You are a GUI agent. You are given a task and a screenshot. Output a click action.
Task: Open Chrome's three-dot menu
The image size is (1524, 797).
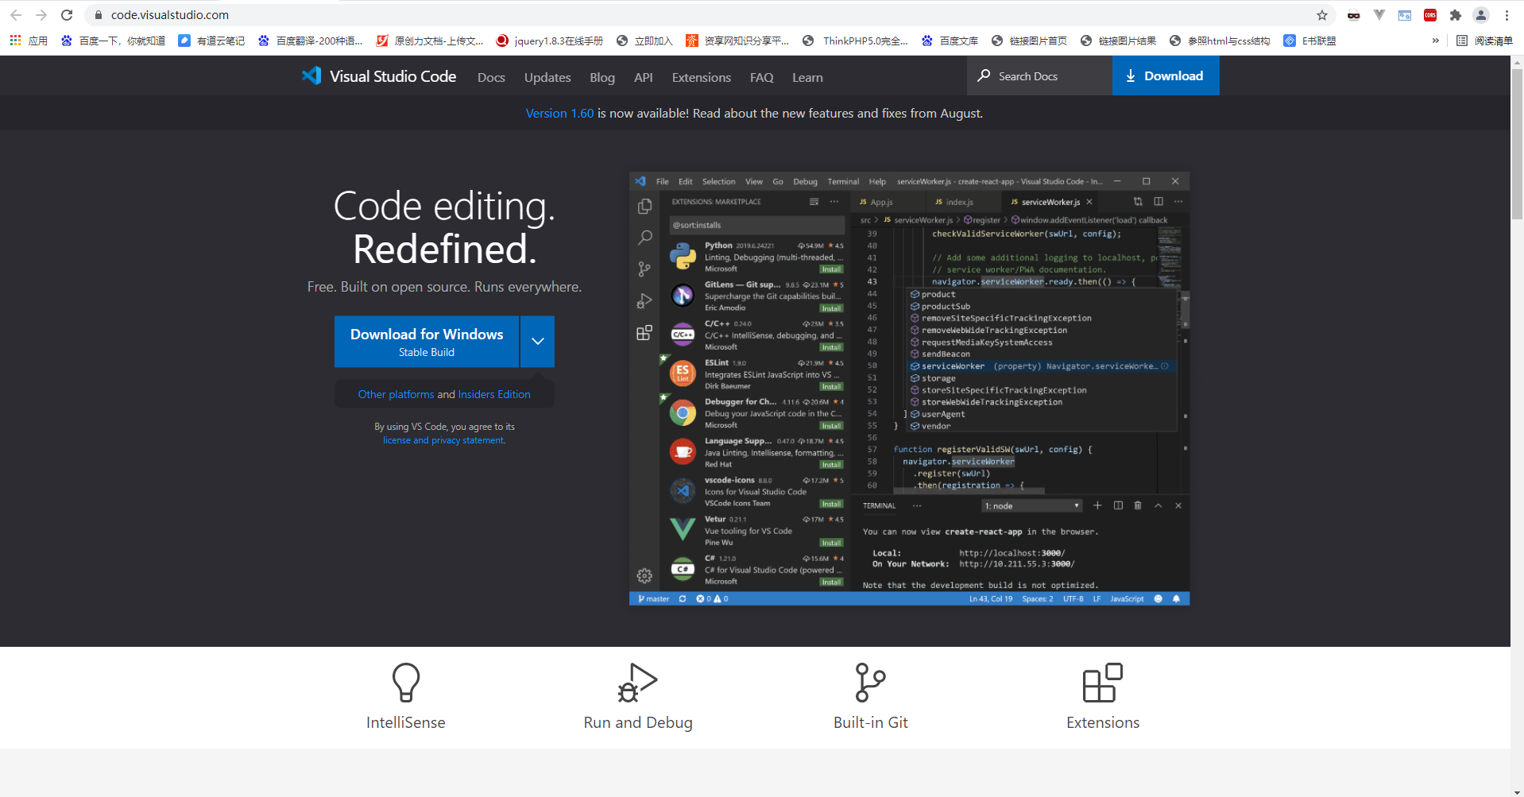(x=1507, y=15)
